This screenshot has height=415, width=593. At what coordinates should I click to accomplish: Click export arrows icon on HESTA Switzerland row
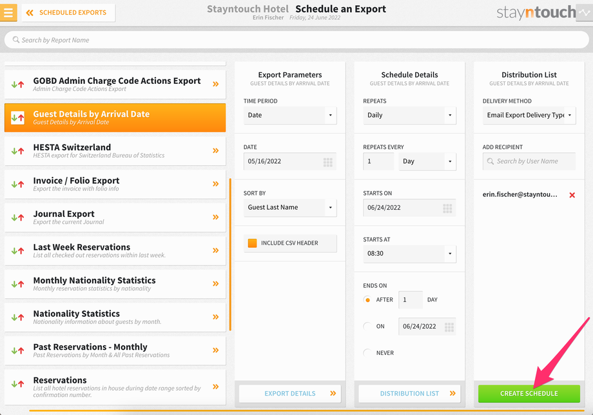pyautogui.click(x=17, y=151)
